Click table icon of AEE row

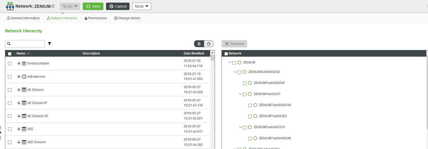point(24,129)
